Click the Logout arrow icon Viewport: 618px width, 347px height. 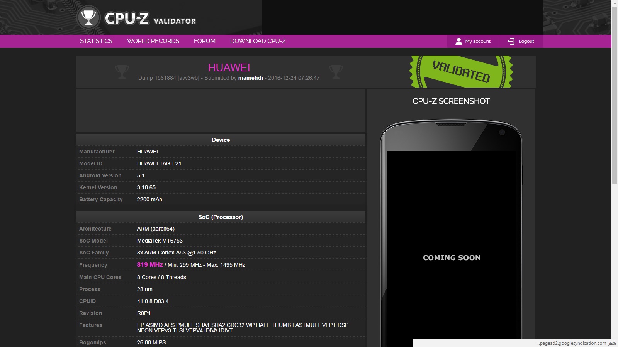[511, 41]
